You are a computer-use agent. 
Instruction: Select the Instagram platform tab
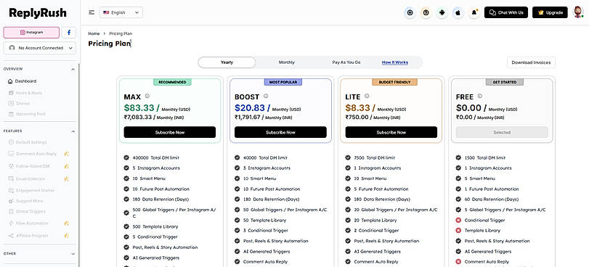point(31,33)
